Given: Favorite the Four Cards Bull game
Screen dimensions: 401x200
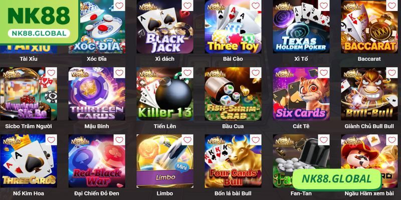Looking at the screenshot, I should (256, 140).
